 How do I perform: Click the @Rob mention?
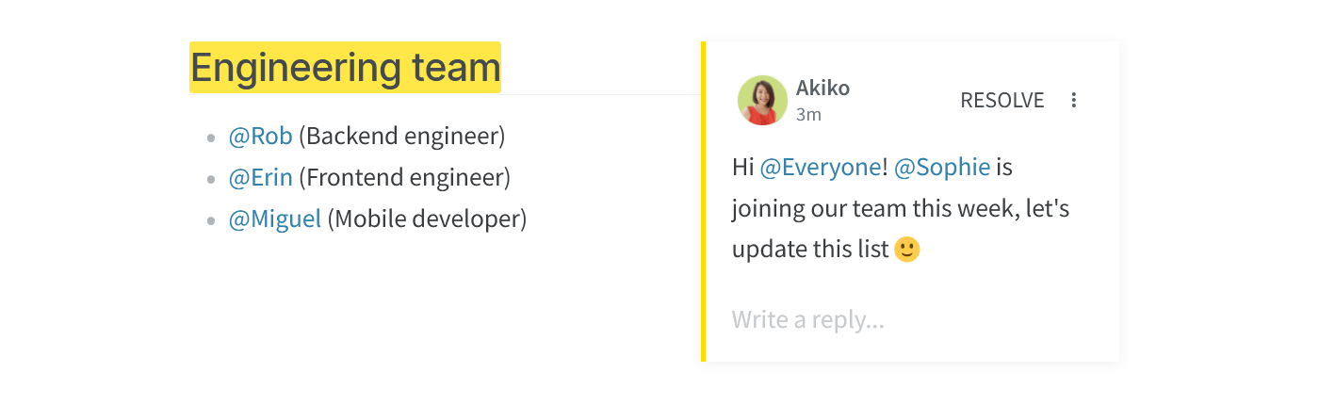260,137
